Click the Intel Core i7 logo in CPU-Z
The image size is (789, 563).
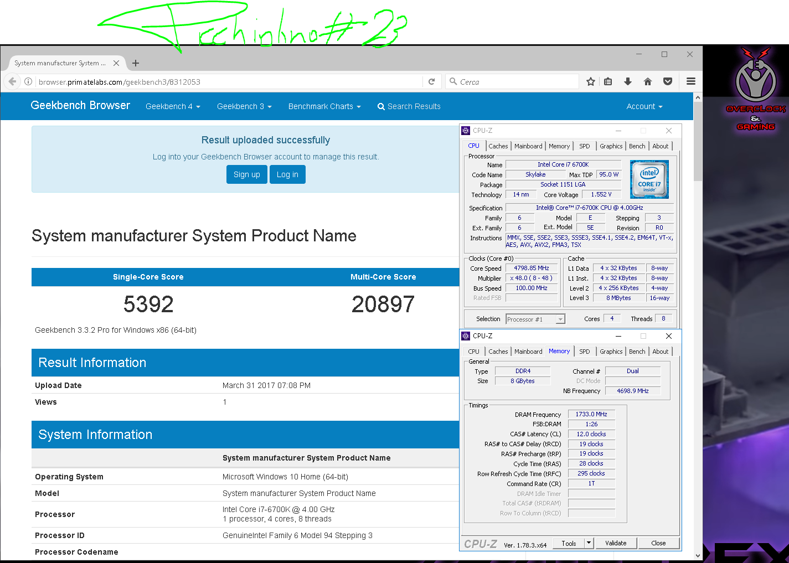pyautogui.click(x=649, y=179)
